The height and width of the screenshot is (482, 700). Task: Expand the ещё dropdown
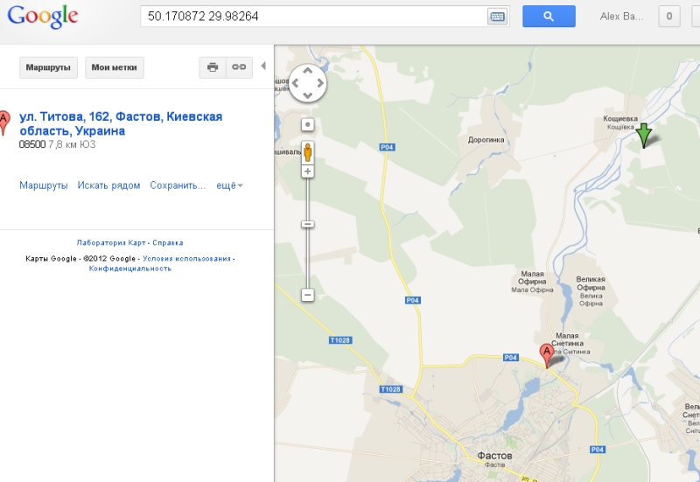tap(229, 185)
